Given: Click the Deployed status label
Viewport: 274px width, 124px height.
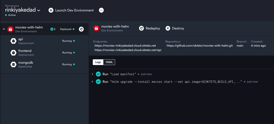Looking at the screenshot, I should (66, 29).
